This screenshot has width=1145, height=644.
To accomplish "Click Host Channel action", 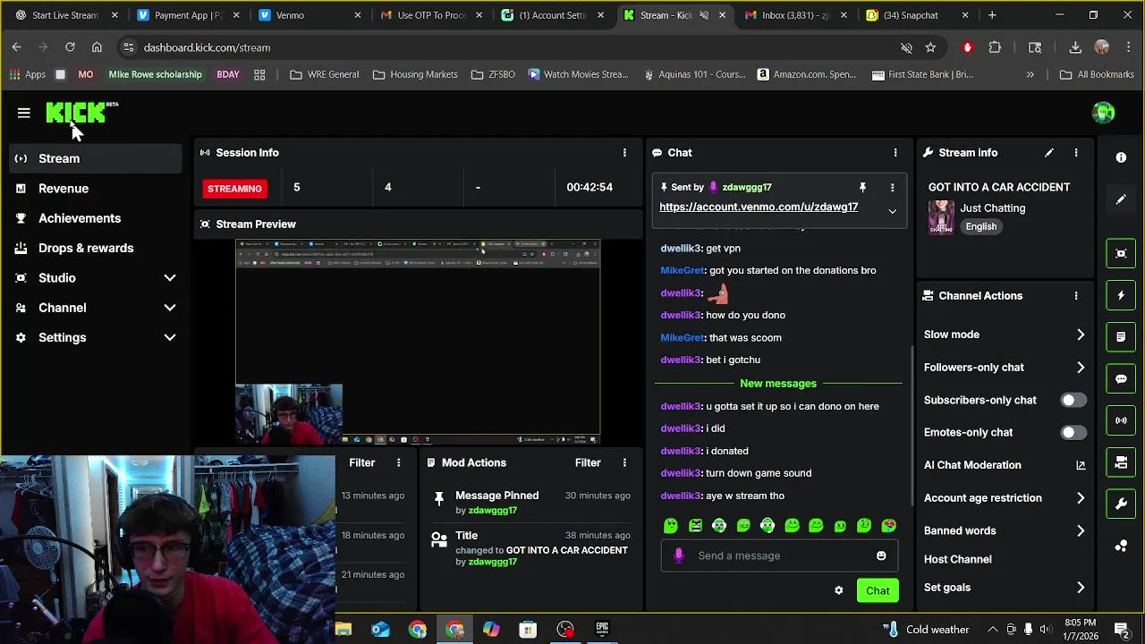I will click(x=957, y=559).
